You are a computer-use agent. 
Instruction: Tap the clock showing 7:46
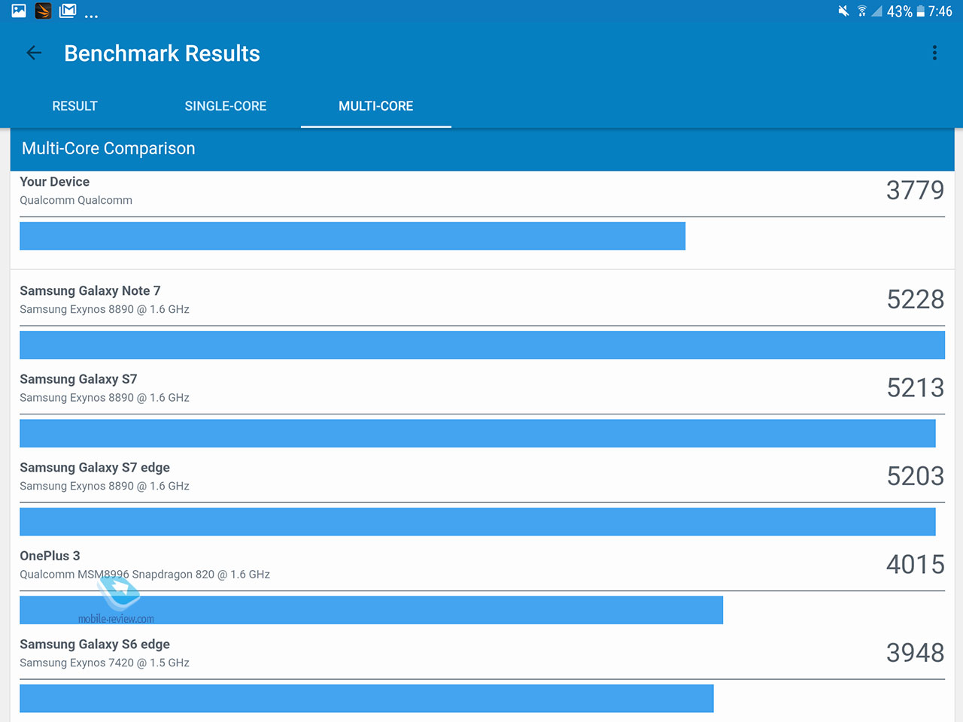940,11
